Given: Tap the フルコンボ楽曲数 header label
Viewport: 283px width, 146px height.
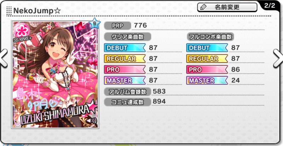Looking at the screenshot, I should click(x=210, y=37).
